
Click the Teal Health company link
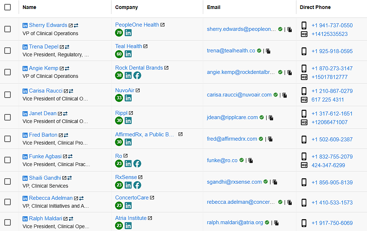coord(128,46)
